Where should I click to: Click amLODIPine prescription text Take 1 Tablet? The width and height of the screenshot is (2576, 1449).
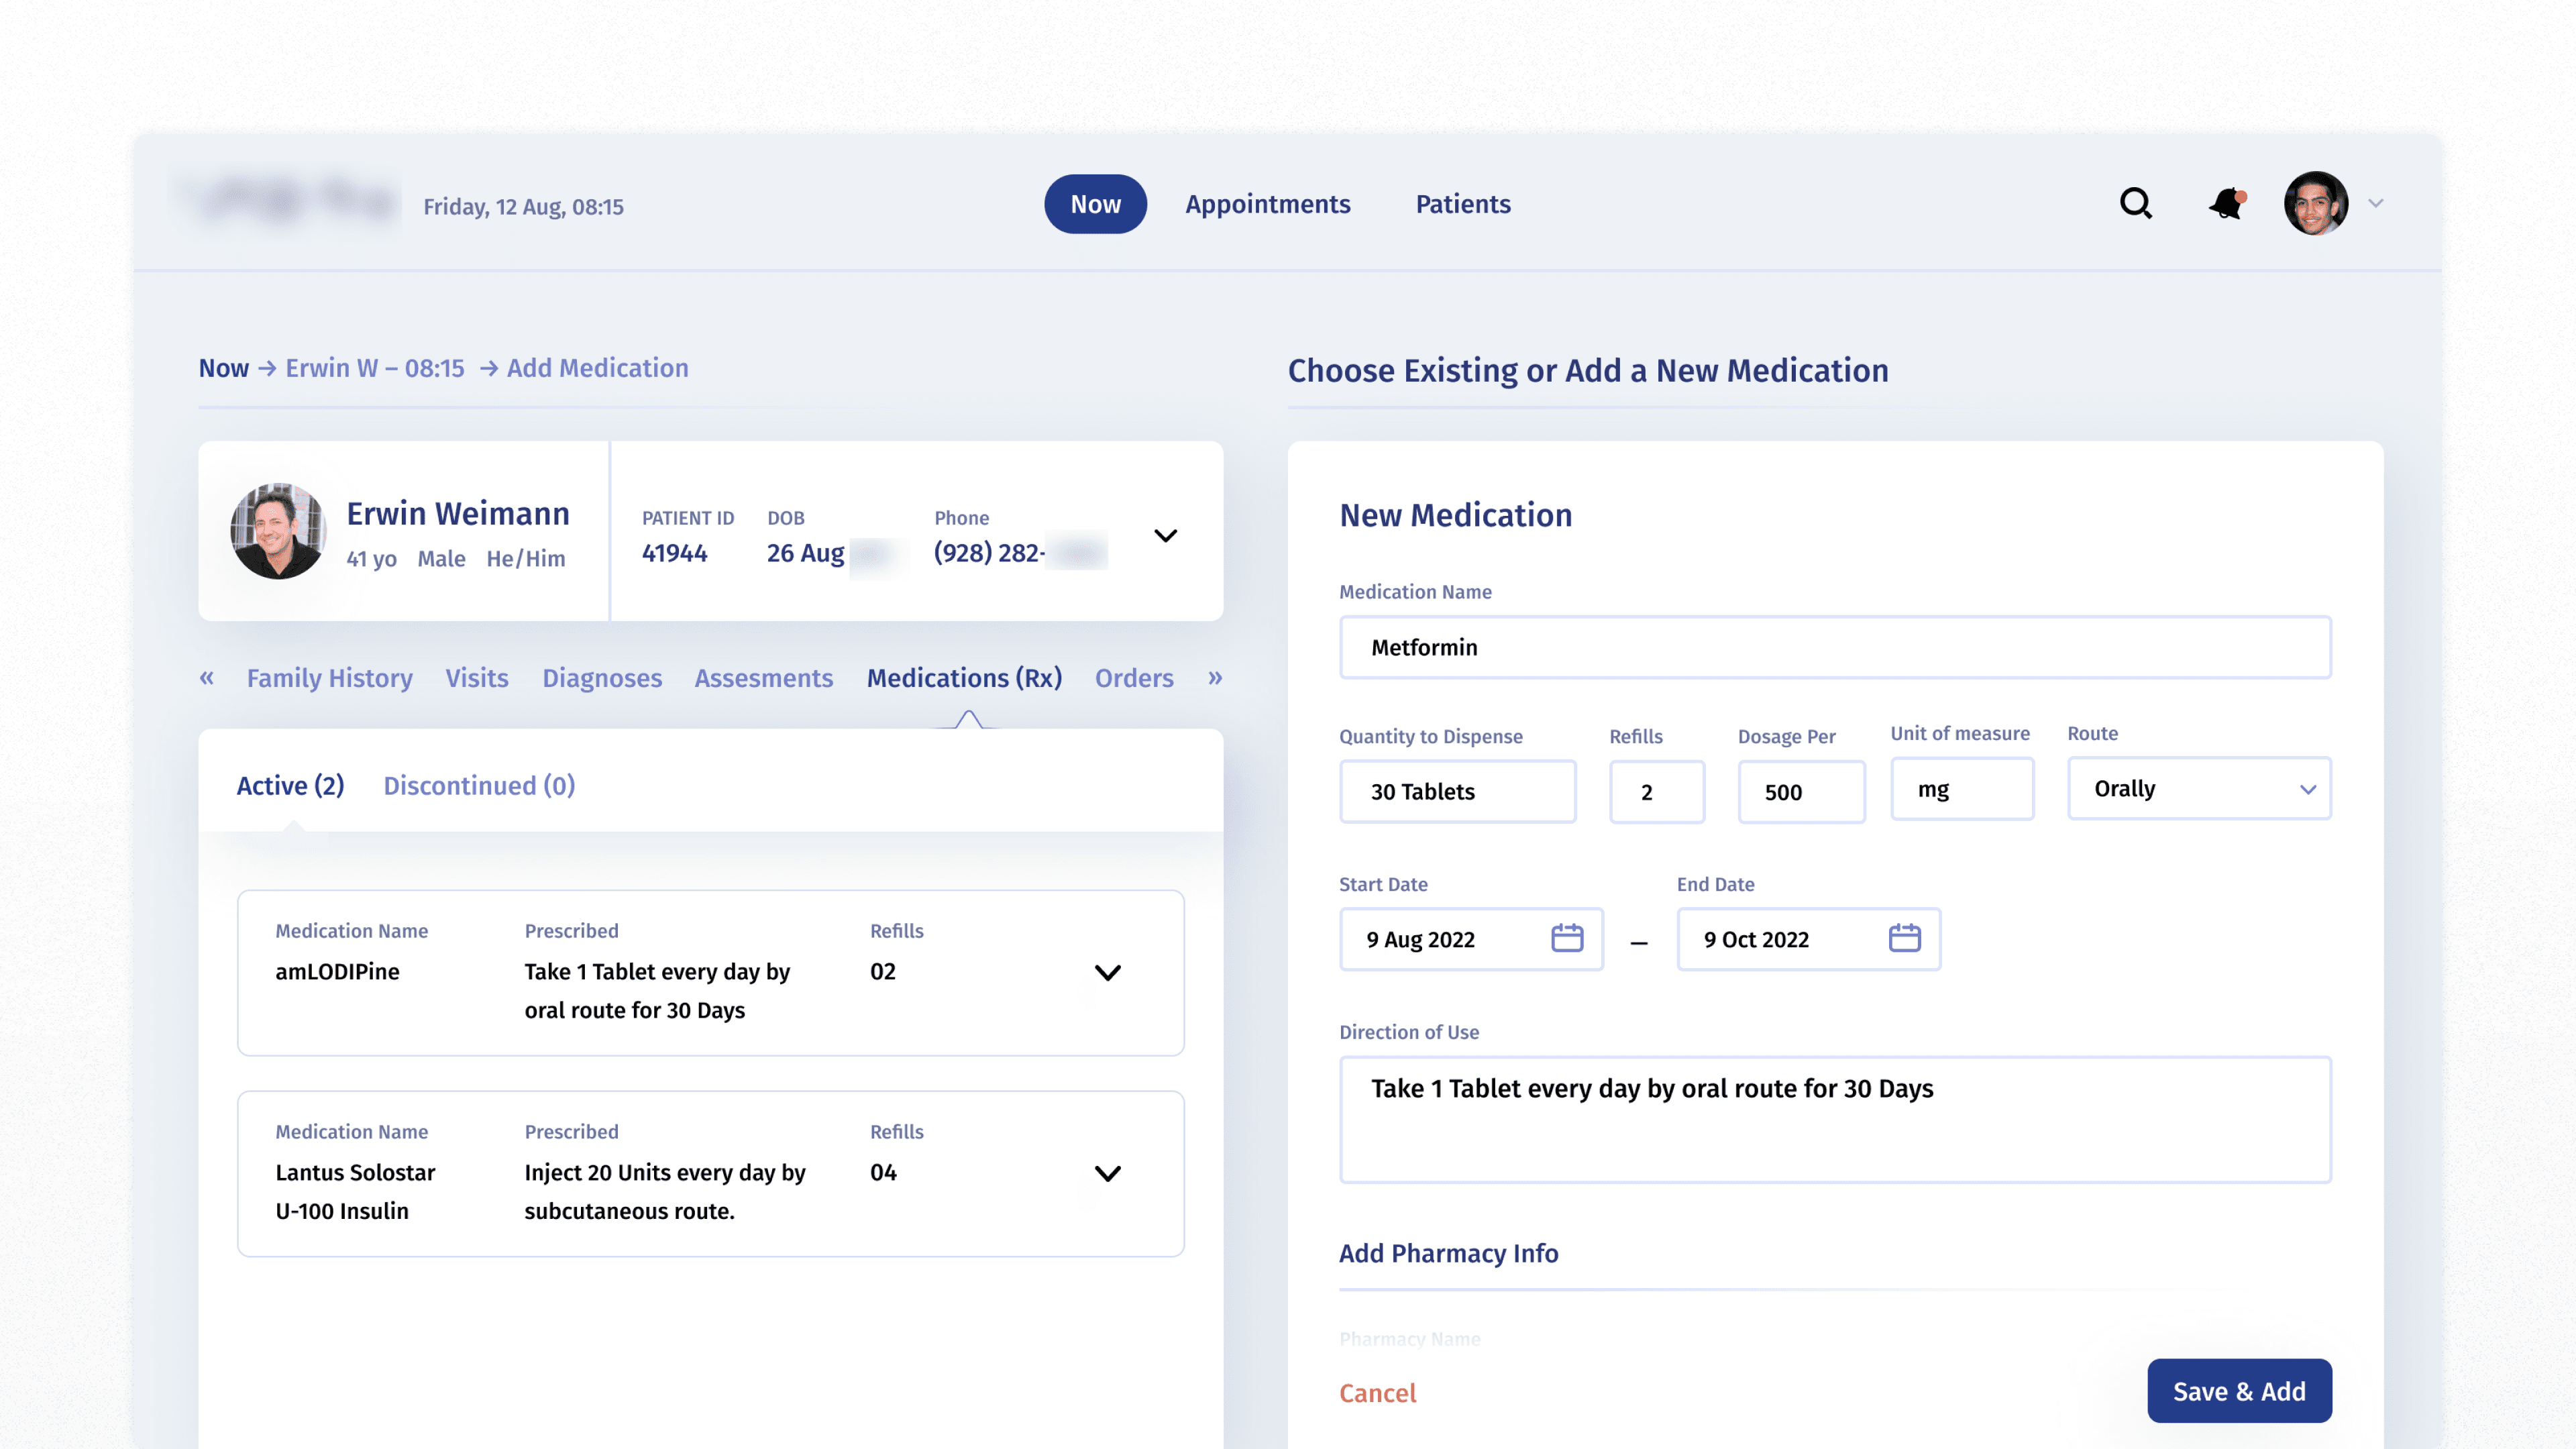pos(657,991)
